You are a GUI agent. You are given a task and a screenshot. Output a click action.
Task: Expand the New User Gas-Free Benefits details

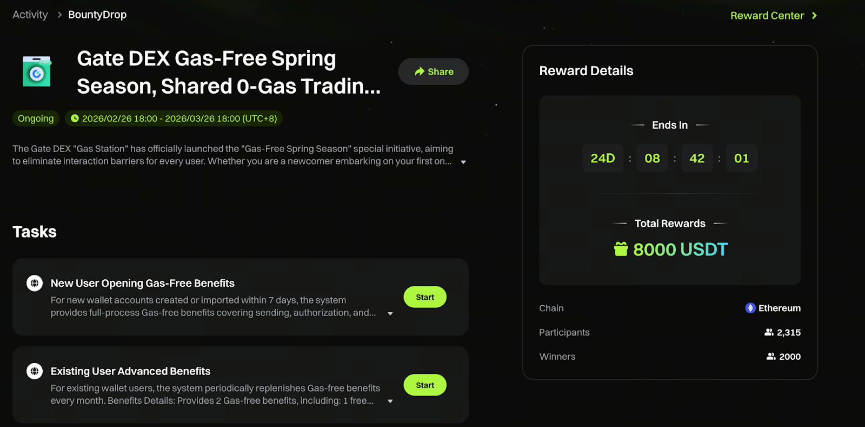point(390,313)
